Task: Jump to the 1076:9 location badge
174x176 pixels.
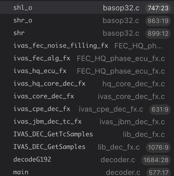Action: (157, 147)
